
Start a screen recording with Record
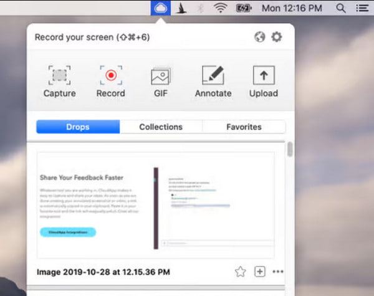(111, 82)
